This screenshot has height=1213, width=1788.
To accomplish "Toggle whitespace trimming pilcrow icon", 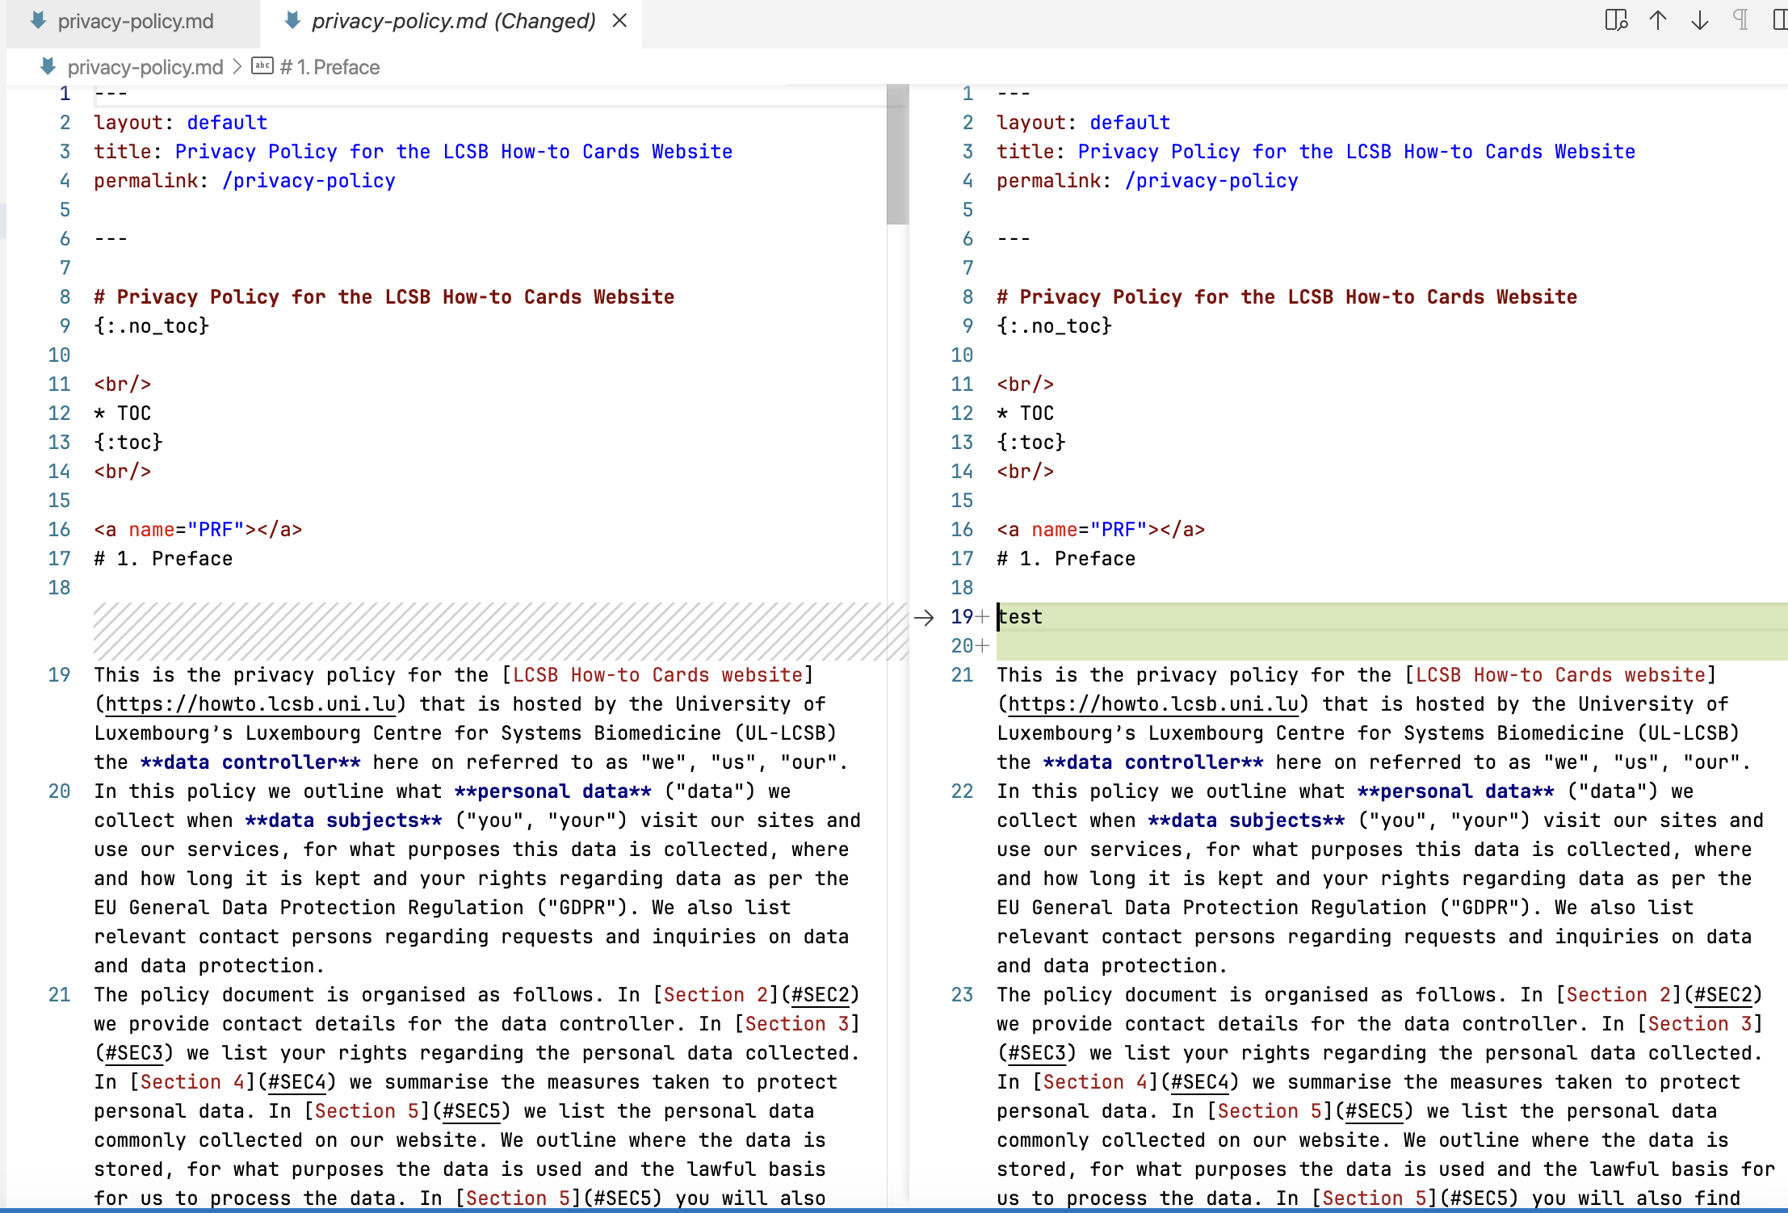I will [x=1742, y=20].
